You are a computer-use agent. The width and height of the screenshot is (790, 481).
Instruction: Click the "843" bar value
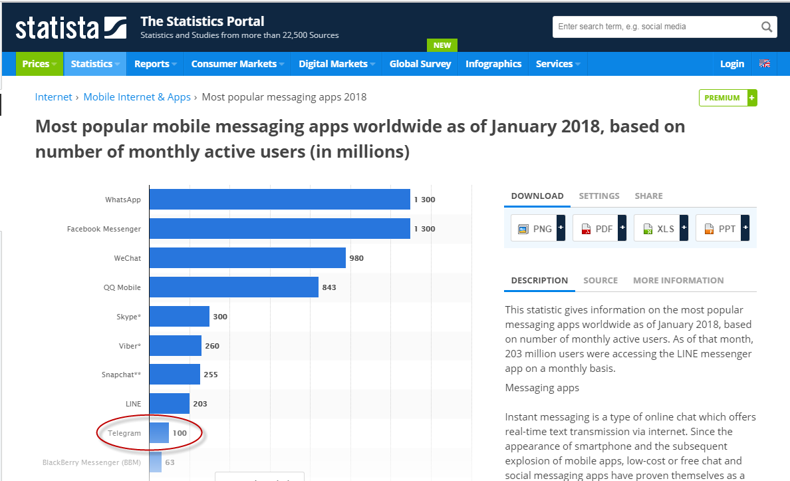[x=329, y=287]
